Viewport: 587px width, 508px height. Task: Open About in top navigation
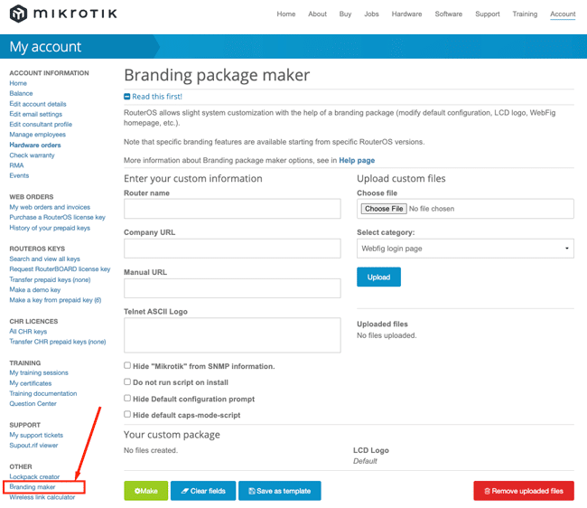click(x=317, y=14)
